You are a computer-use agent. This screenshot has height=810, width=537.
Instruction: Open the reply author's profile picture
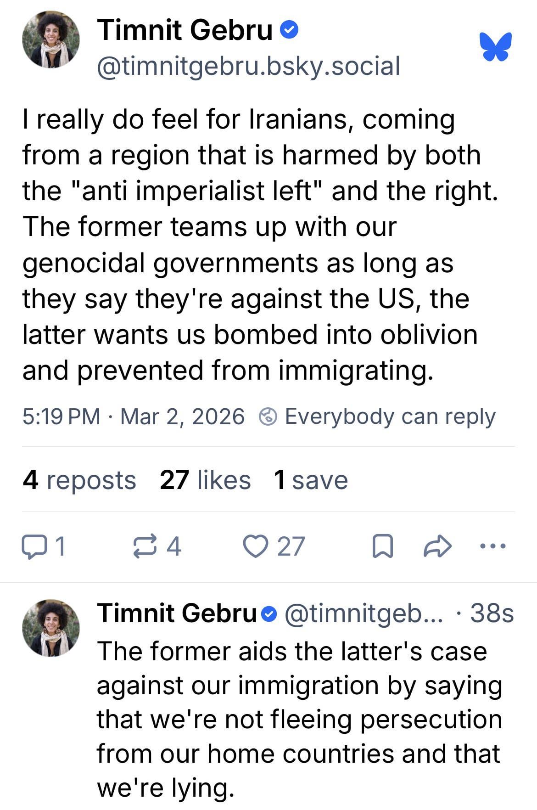click(x=51, y=628)
